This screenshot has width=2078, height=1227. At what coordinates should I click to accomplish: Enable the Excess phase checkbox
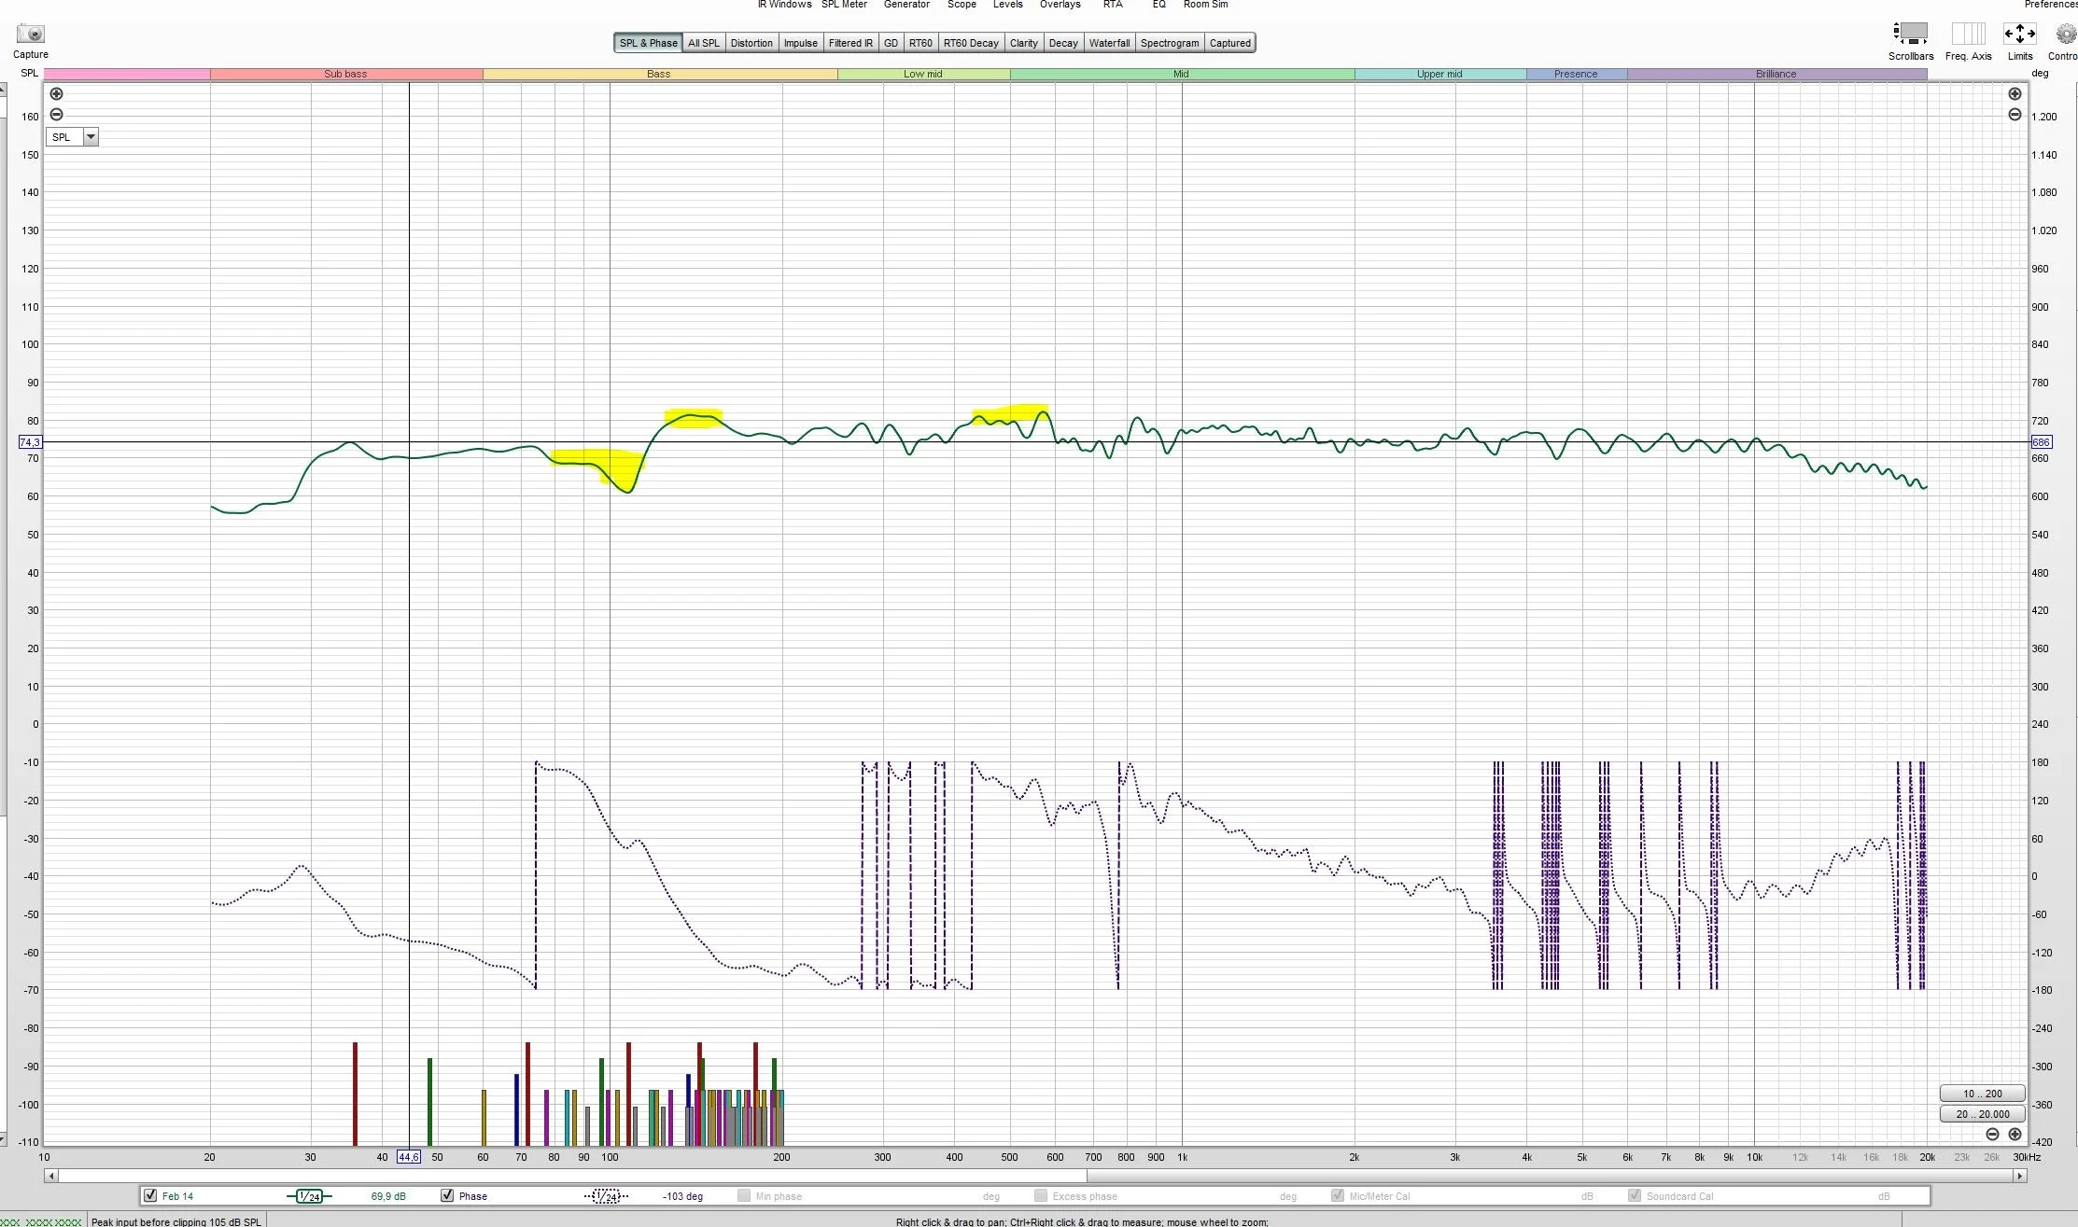click(x=1041, y=1195)
